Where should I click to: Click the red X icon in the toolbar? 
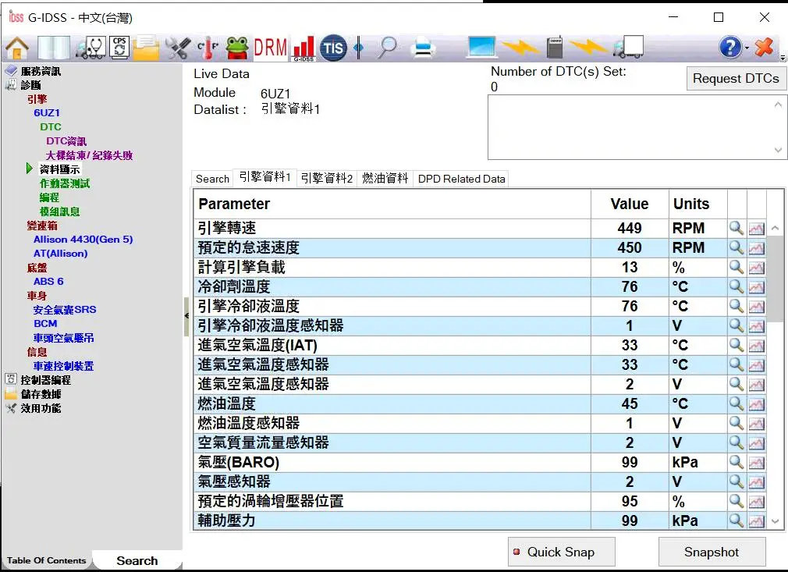(x=764, y=48)
